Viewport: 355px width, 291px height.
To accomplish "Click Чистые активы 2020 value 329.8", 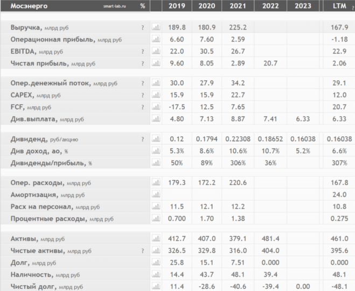I will (x=207, y=251).
